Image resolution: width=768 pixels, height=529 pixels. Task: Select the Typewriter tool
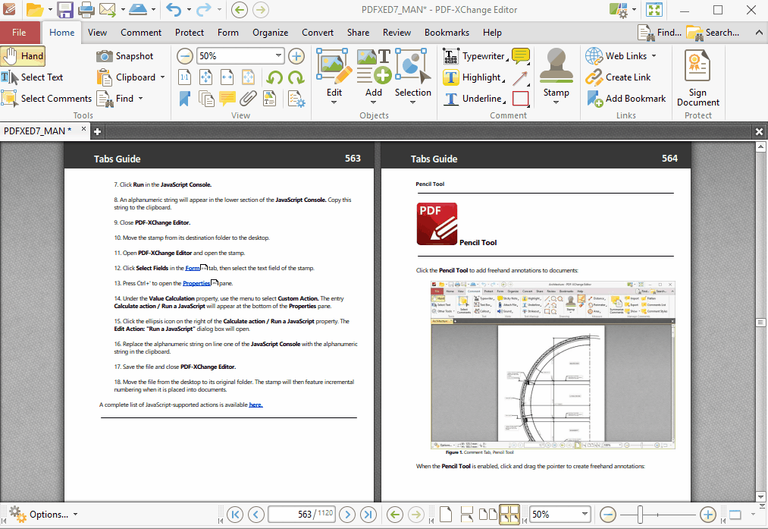474,56
